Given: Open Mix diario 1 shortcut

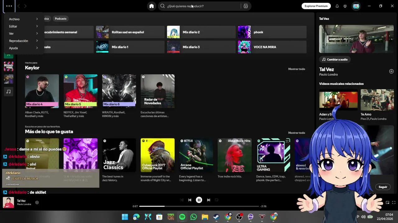Looking at the screenshot, I should click(x=130, y=47).
